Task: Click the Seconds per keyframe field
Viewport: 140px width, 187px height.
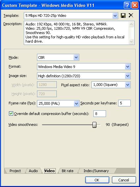Action: [124, 103]
